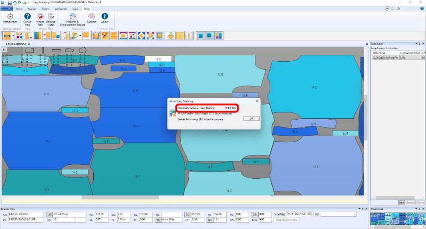Screen dimensions: 426x229
Task: Toggle auto-hide pin on Marker Info panel
Action: pos(363,209)
